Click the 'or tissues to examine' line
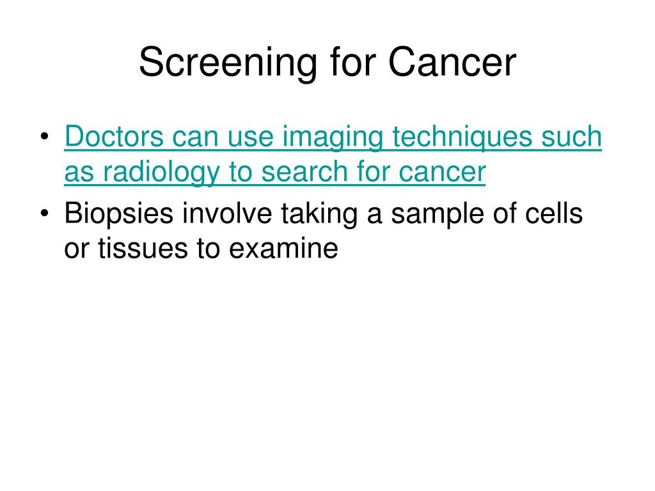 (x=201, y=249)
